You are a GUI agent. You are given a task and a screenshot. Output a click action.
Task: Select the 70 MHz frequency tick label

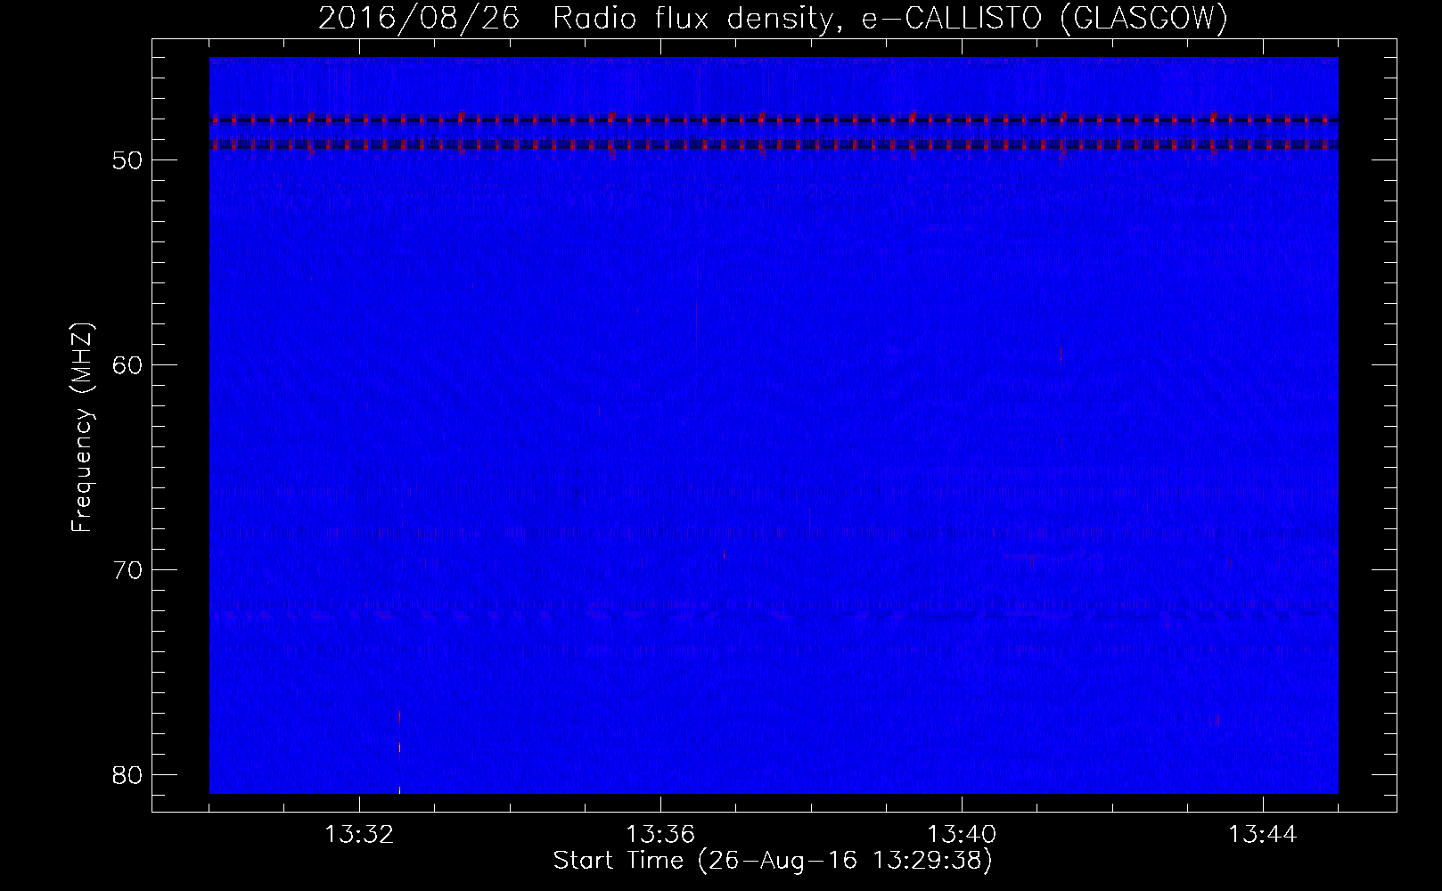tap(127, 571)
